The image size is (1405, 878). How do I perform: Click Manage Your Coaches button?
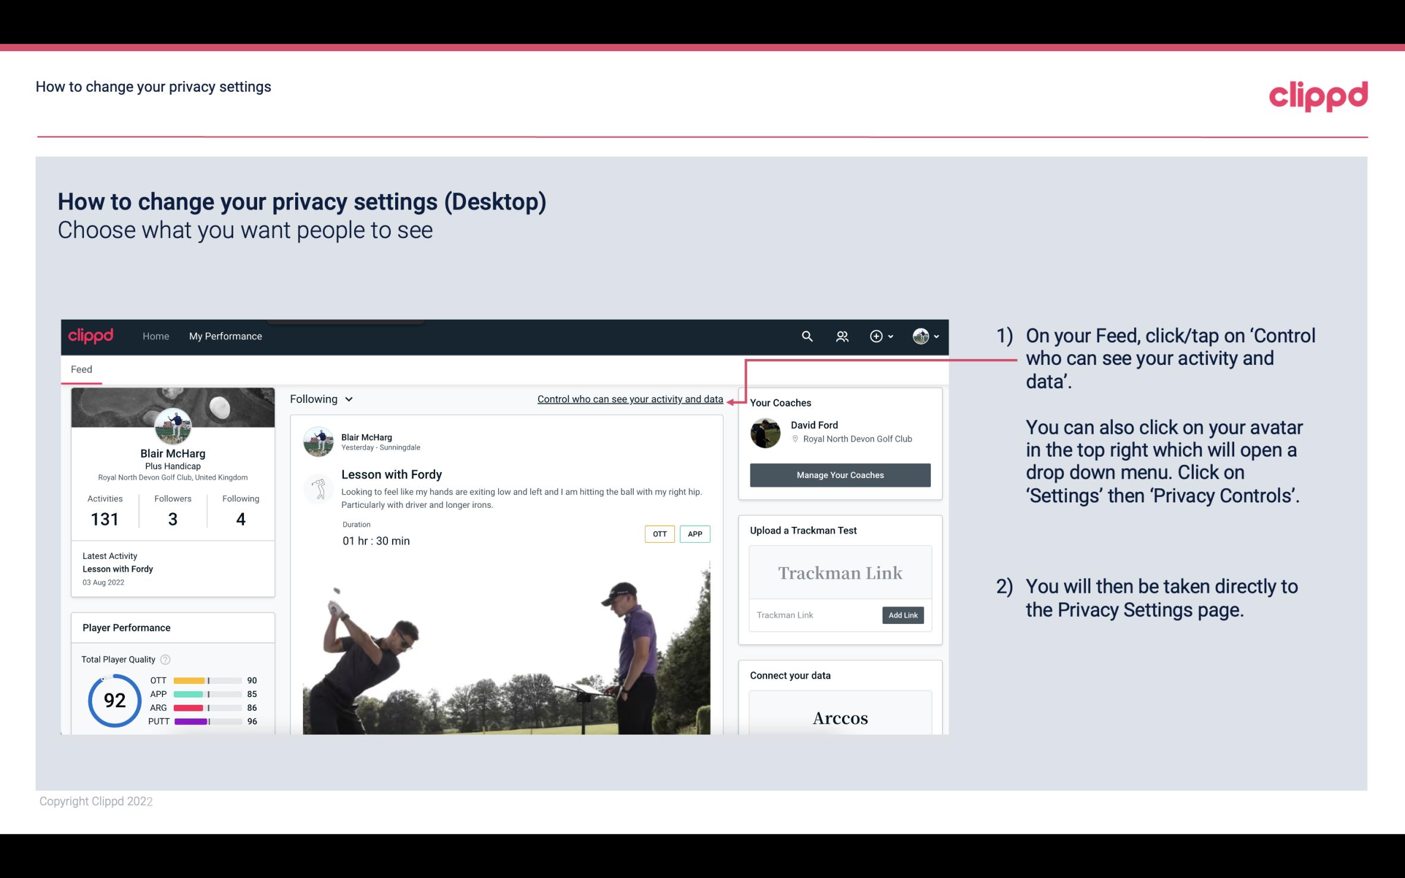(x=840, y=474)
